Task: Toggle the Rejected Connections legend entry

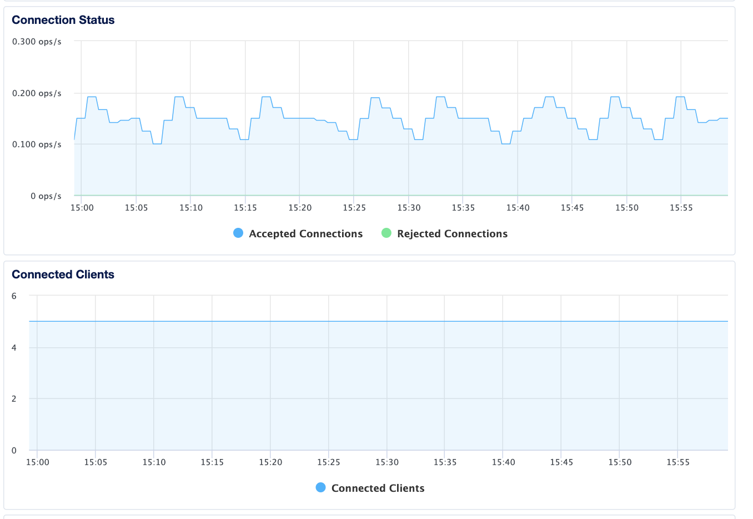Action: pyautogui.click(x=445, y=233)
